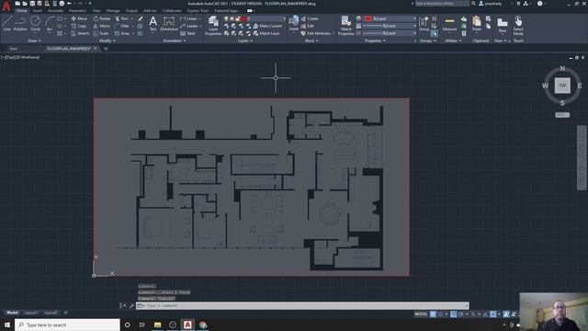Click the Match Properties tool
This screenshot has height=331, width=588.
(x=345, y=26)
